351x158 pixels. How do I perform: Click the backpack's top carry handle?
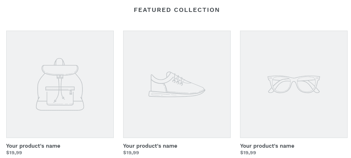pyautogui.click(x=59, y=61)
